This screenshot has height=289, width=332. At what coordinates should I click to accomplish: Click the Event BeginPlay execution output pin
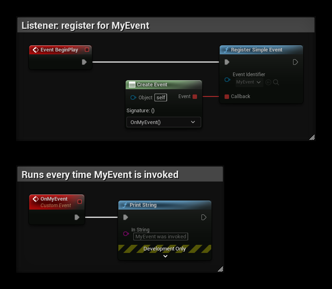point(84,62)
